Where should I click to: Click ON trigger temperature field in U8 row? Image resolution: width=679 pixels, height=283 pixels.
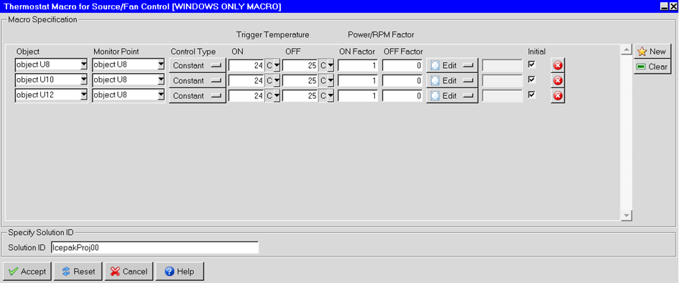coord(246,66)
